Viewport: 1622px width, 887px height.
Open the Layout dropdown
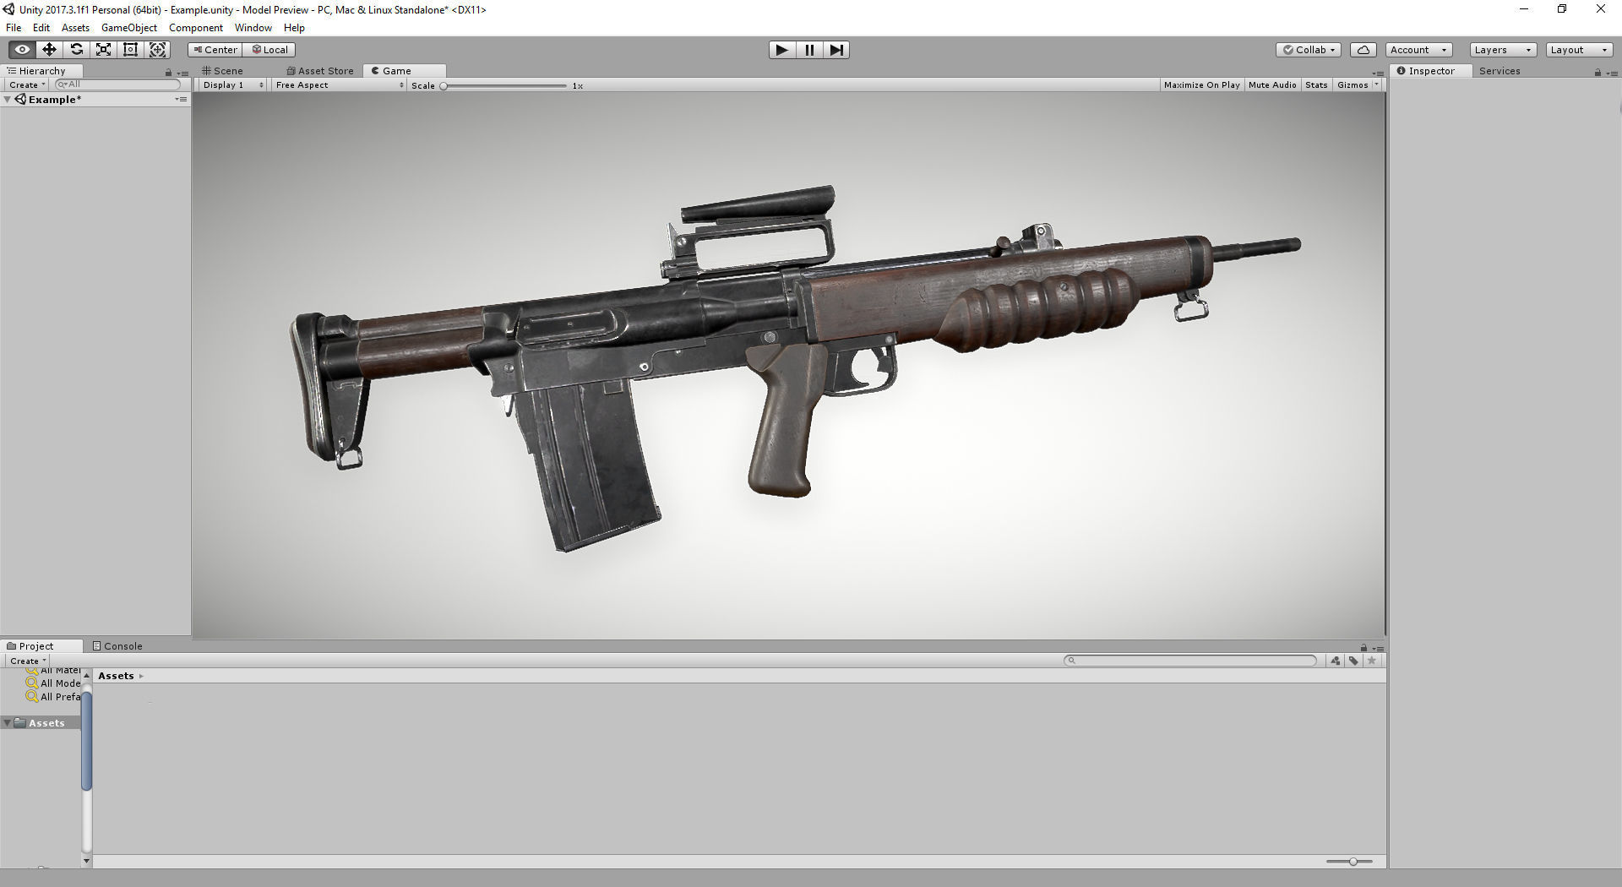pyautogui.click(x=1579, y=50)
